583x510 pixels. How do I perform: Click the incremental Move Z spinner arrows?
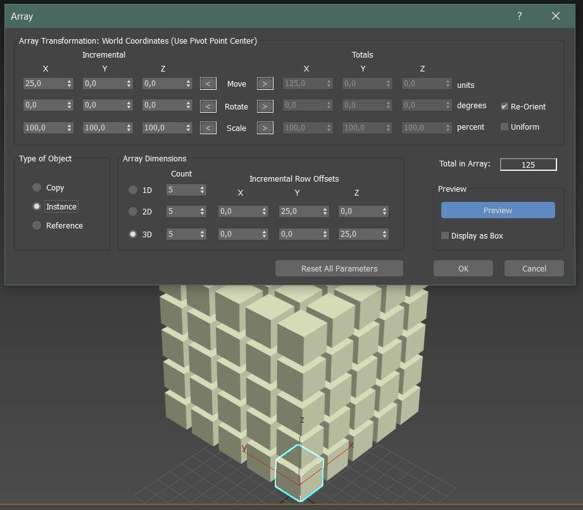click(x=189, y=84)
